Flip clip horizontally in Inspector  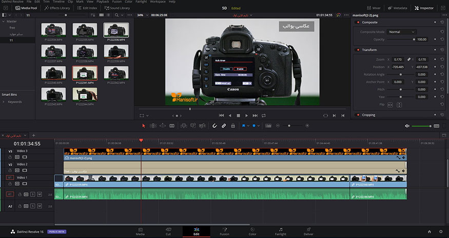pyautogui.click(x=390, y=105)
